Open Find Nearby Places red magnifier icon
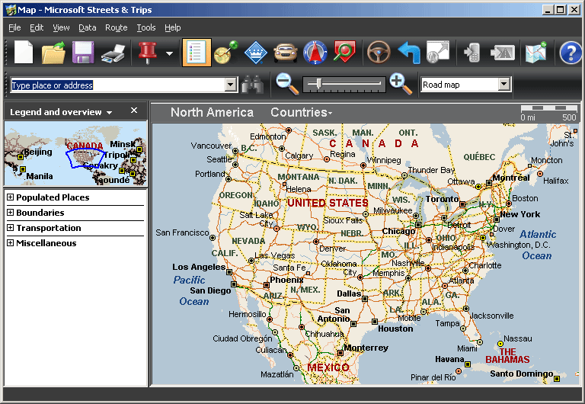Image resolution: width=585 pixels, height=404 pixels. (344, 52)
